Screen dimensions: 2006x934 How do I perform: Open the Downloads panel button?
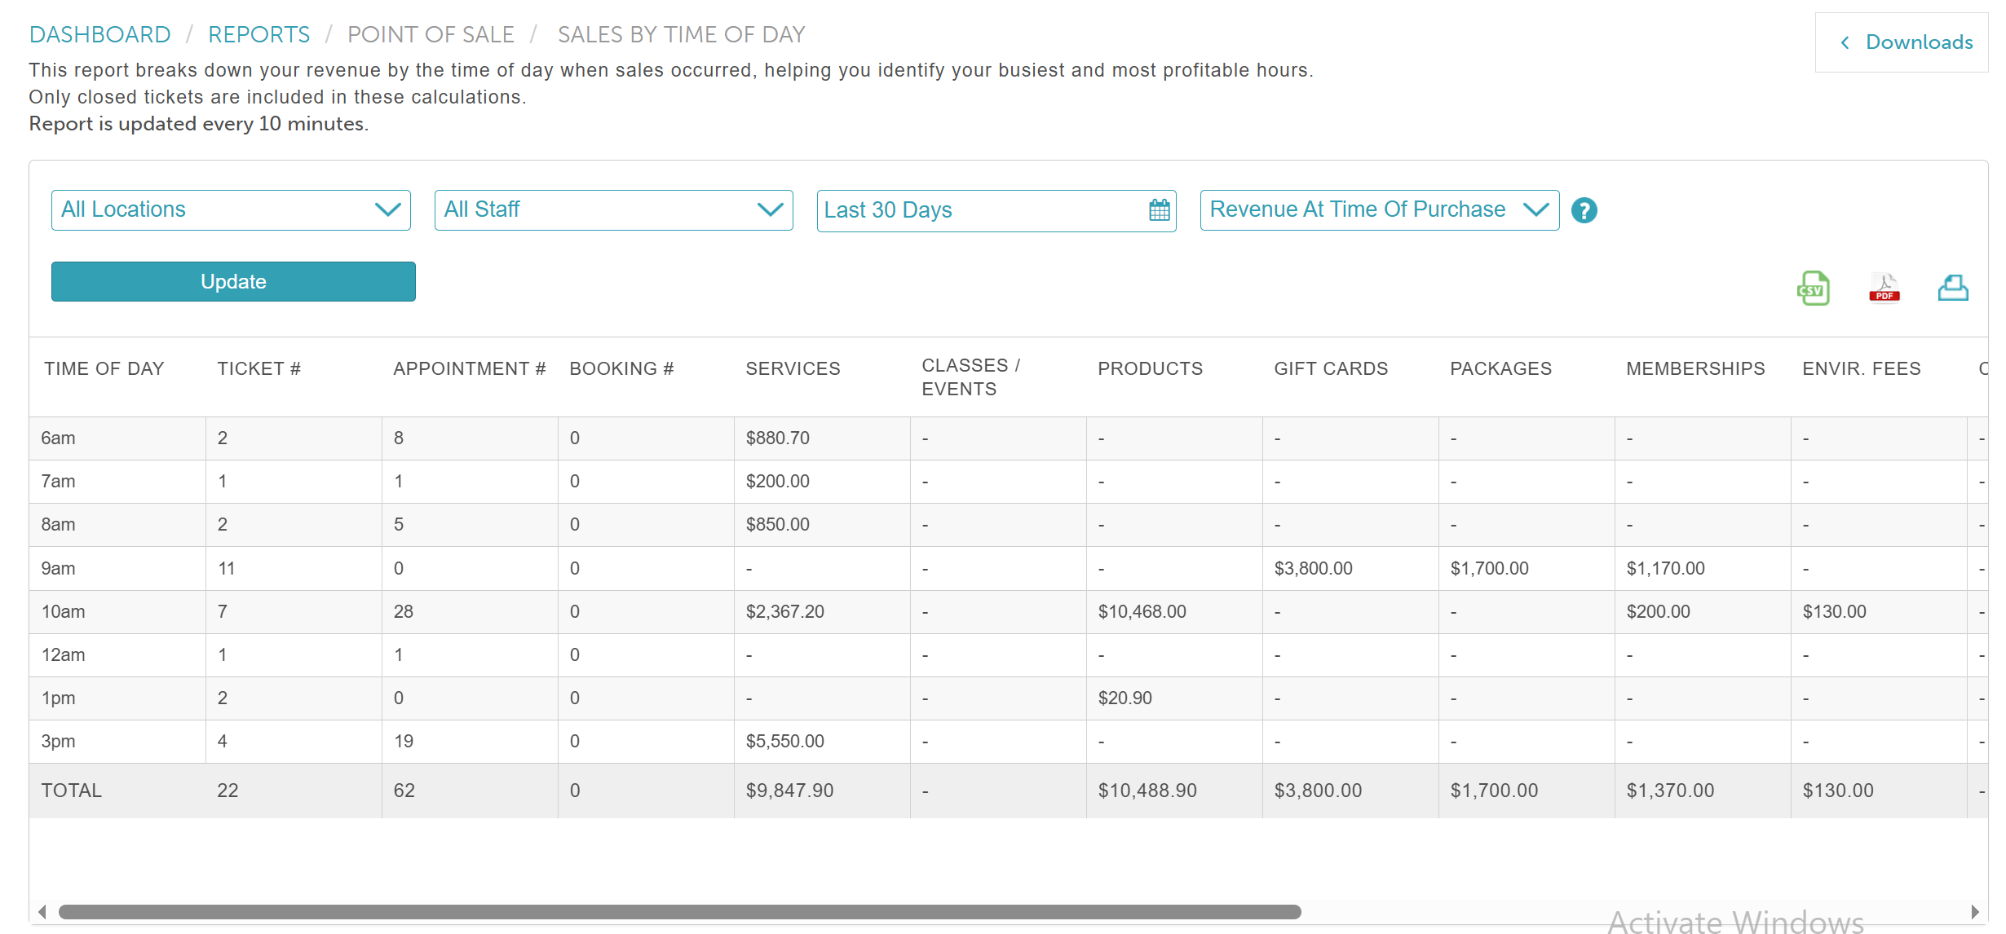coord(1918,42)
